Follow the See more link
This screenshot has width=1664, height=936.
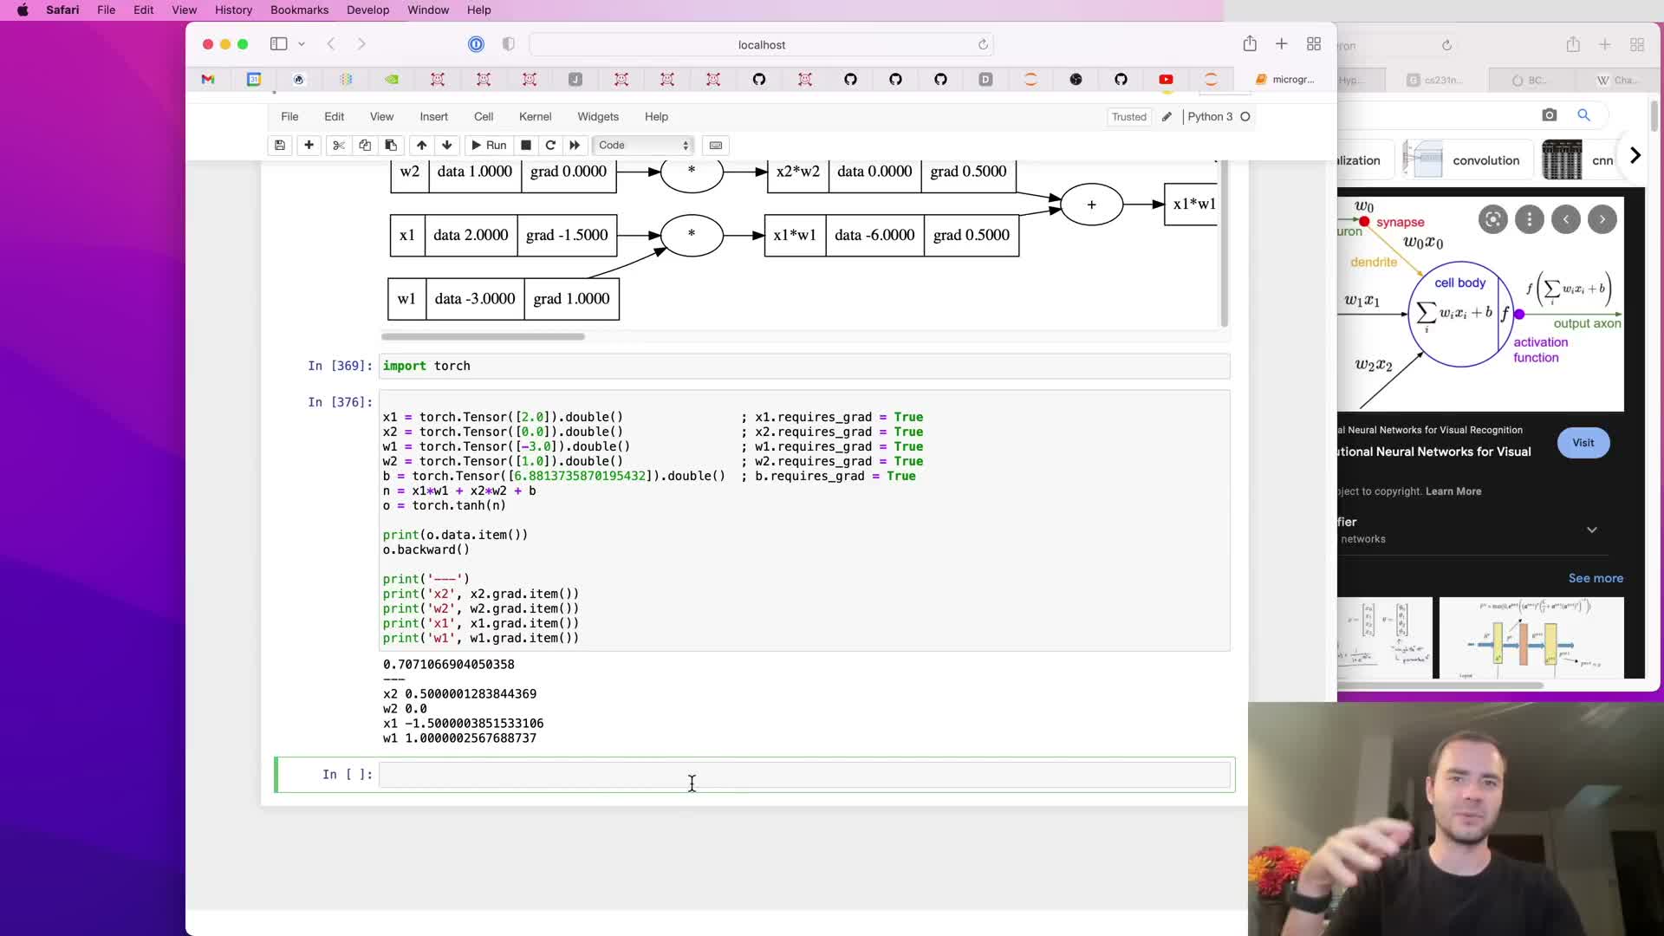tap(1596, 578)
